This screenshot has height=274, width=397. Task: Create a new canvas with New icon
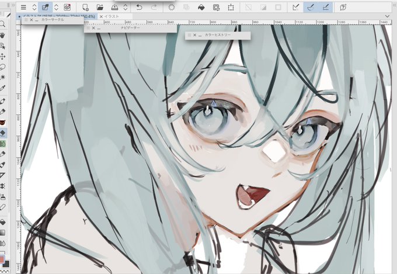tap(86, 8)
